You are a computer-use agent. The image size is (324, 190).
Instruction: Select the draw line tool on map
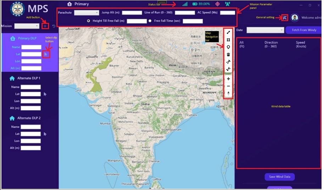228,33
